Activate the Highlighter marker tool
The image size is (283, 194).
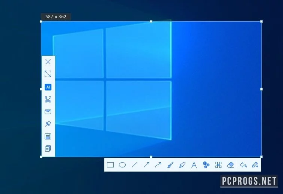coord(182,165)
